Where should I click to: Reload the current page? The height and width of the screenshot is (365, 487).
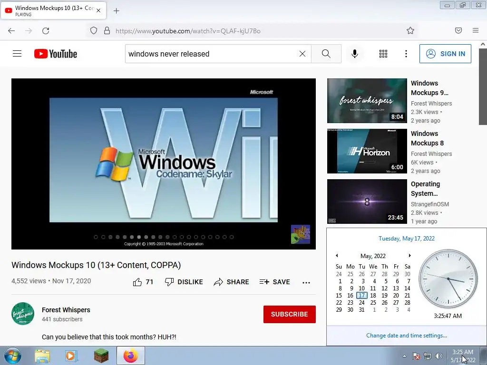[x=46, y=31]
